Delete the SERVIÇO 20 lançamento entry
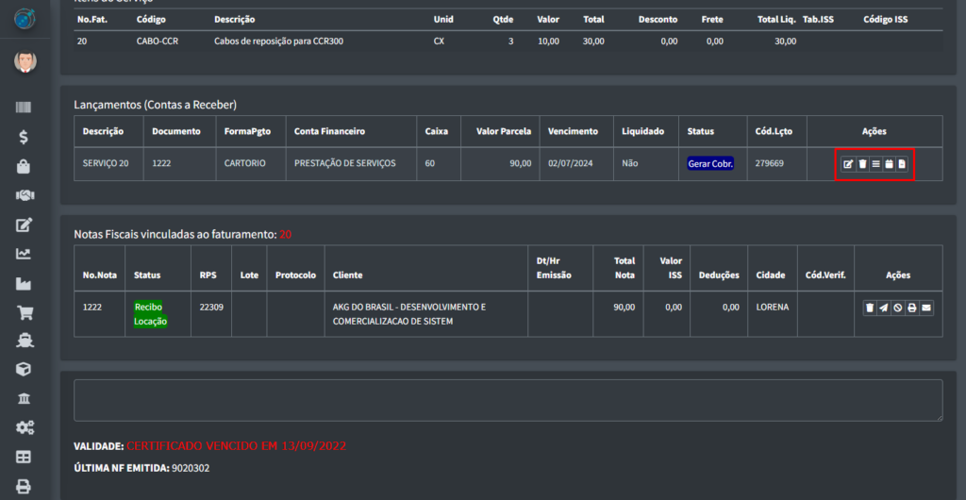 [862, 164]
